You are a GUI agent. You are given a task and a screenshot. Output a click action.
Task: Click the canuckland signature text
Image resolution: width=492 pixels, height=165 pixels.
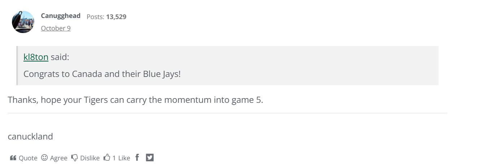[30, 137]
